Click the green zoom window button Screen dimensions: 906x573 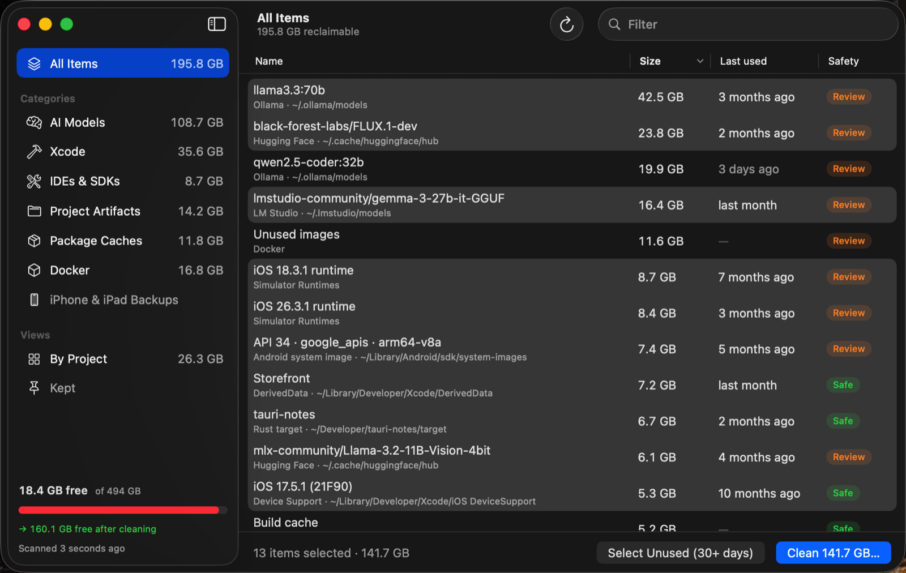click(x=67, y=24)
